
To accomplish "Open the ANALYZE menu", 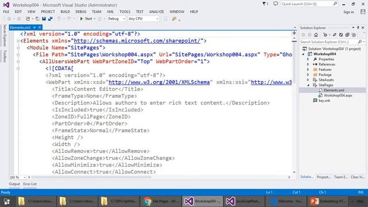I will 156,11.
